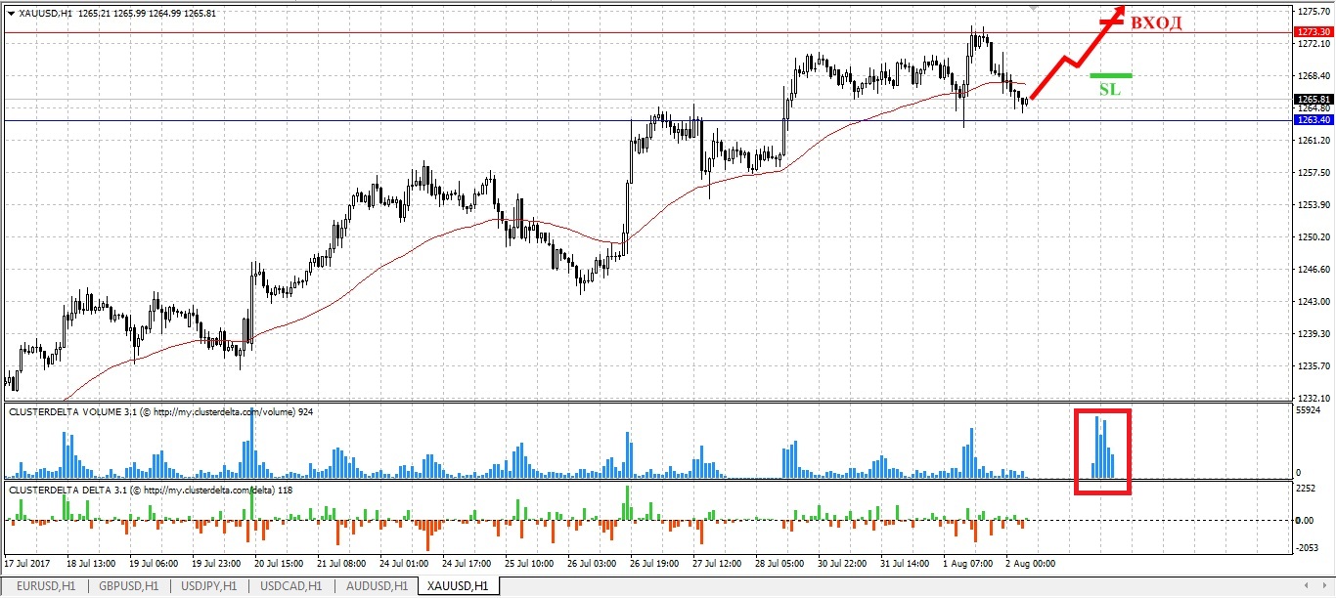Click the red 1273.30 price label
The width and height of the screenshot is (1336, 598).
1314,32
